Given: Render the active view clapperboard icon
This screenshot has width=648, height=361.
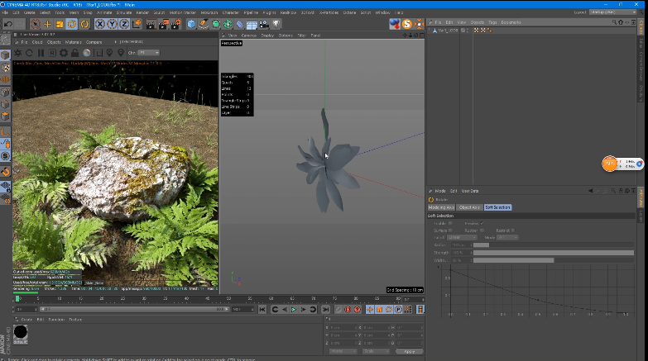Looking at the screenshot, I should tap(151, 24).
